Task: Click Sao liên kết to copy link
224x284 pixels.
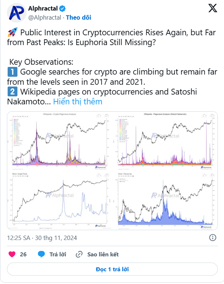Action: [x=103, y=254]
